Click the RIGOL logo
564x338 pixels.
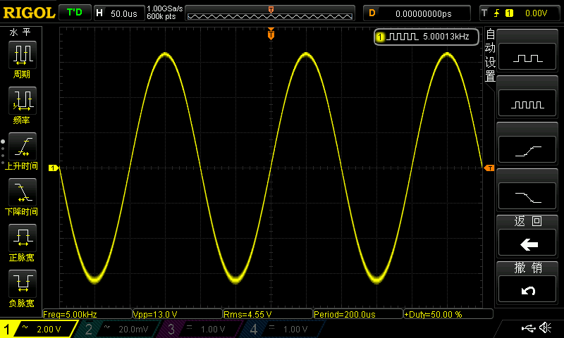29,13
